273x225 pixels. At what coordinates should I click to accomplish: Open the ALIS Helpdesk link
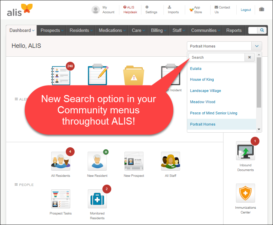point(130,10)
